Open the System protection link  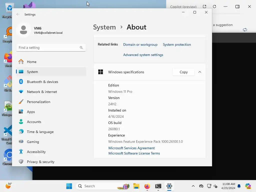tap(177, 44)
